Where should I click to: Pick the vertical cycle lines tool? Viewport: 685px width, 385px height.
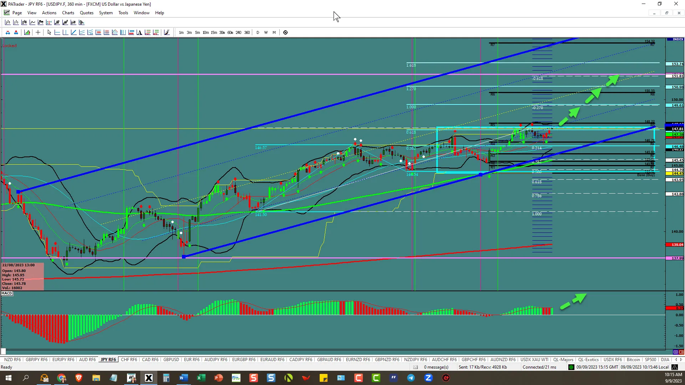pyautogui.click(x=123, y=32)
